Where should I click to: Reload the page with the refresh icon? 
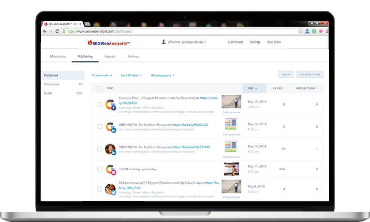[x=57, y=31]
